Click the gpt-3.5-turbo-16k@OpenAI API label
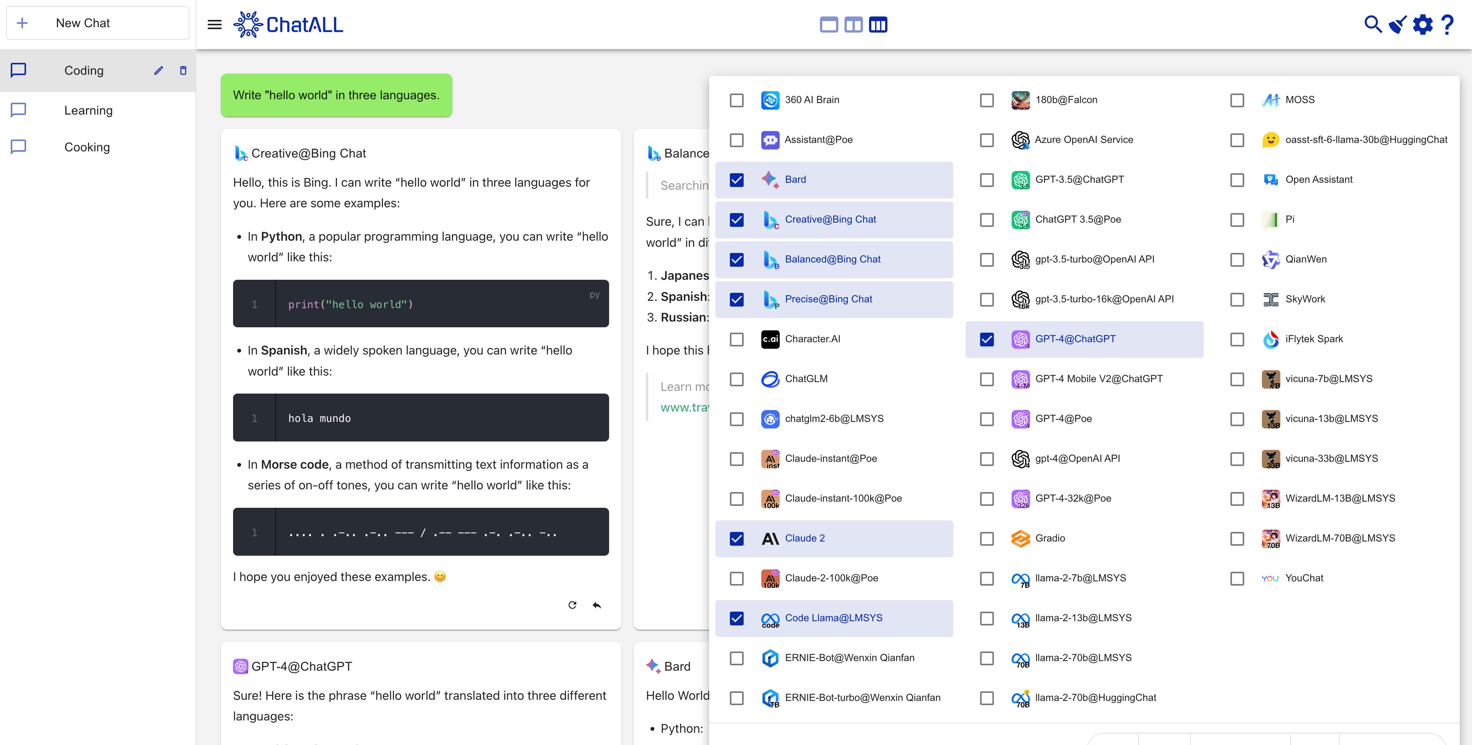 [1104, 299]
